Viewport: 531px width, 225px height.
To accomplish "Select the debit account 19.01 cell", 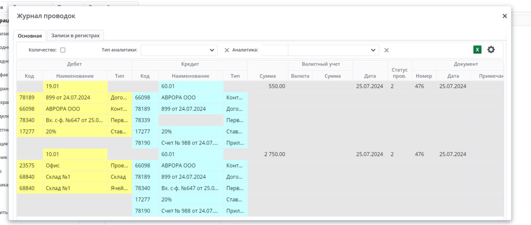I will 75,86.
